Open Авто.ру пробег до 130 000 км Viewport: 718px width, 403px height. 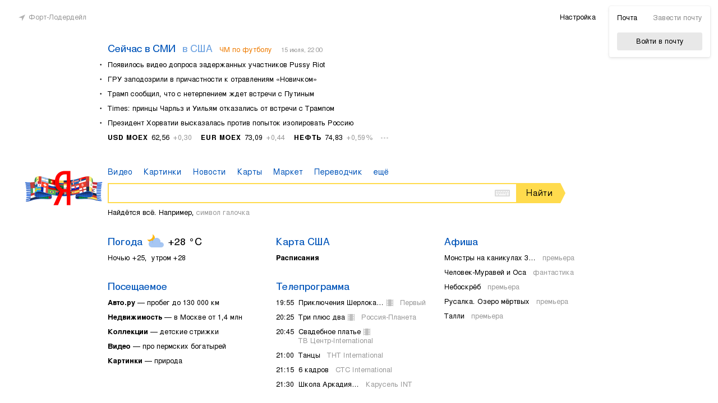(x=163, y=303)
